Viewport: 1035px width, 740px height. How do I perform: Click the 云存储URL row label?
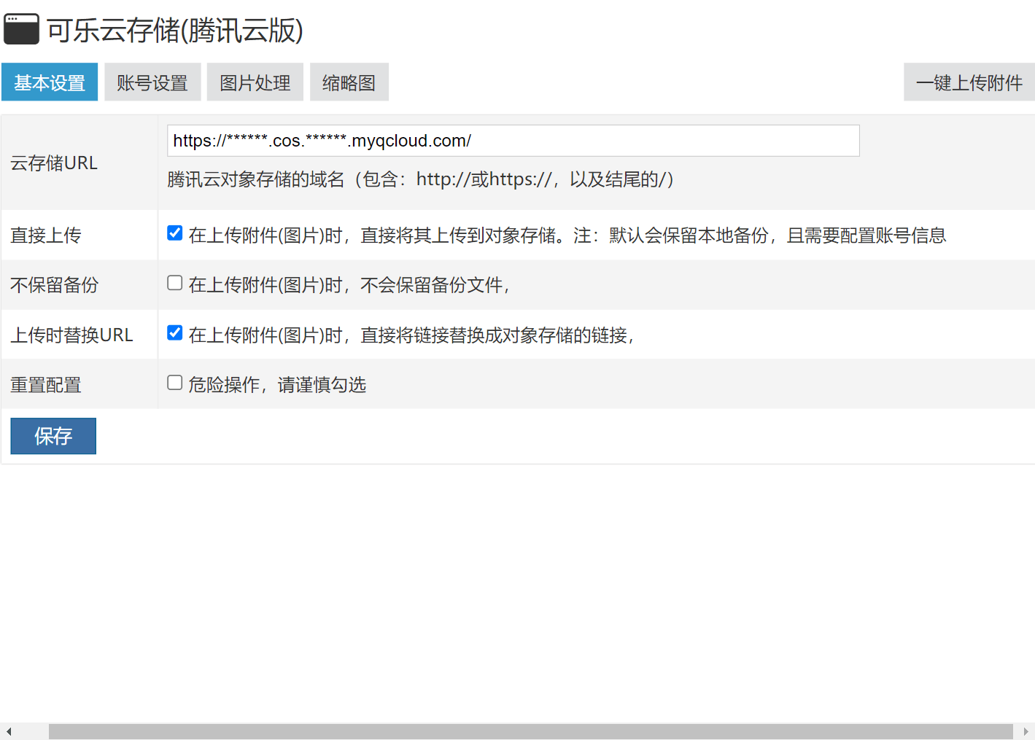pos(54,163)
